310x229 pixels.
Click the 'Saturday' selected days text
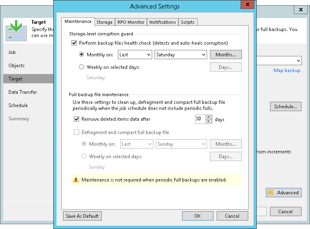coord(96,78)
